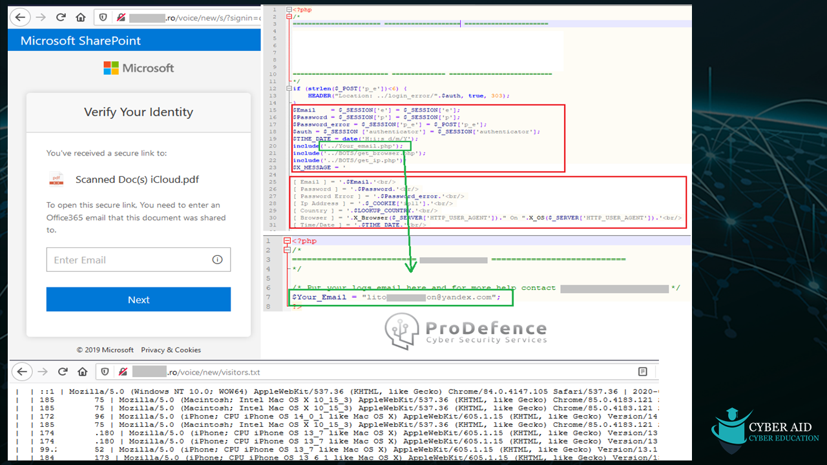Click visitors log row with iPhone OS 13_6_1
827x465 pixels.
(x=336, y=458)
